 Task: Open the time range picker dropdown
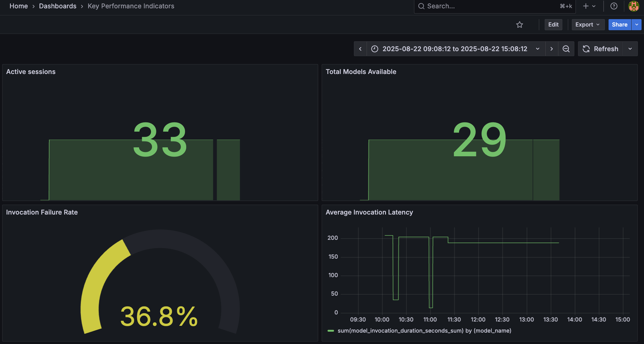point(537,49)
